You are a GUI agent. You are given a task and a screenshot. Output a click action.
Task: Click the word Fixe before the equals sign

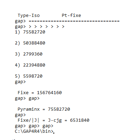23,93
